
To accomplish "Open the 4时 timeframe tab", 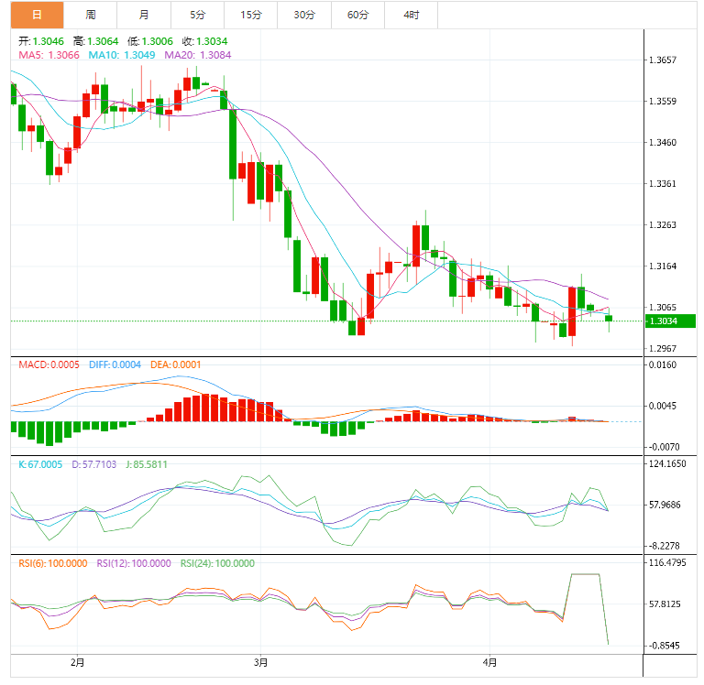I will [x=412, y=15].
